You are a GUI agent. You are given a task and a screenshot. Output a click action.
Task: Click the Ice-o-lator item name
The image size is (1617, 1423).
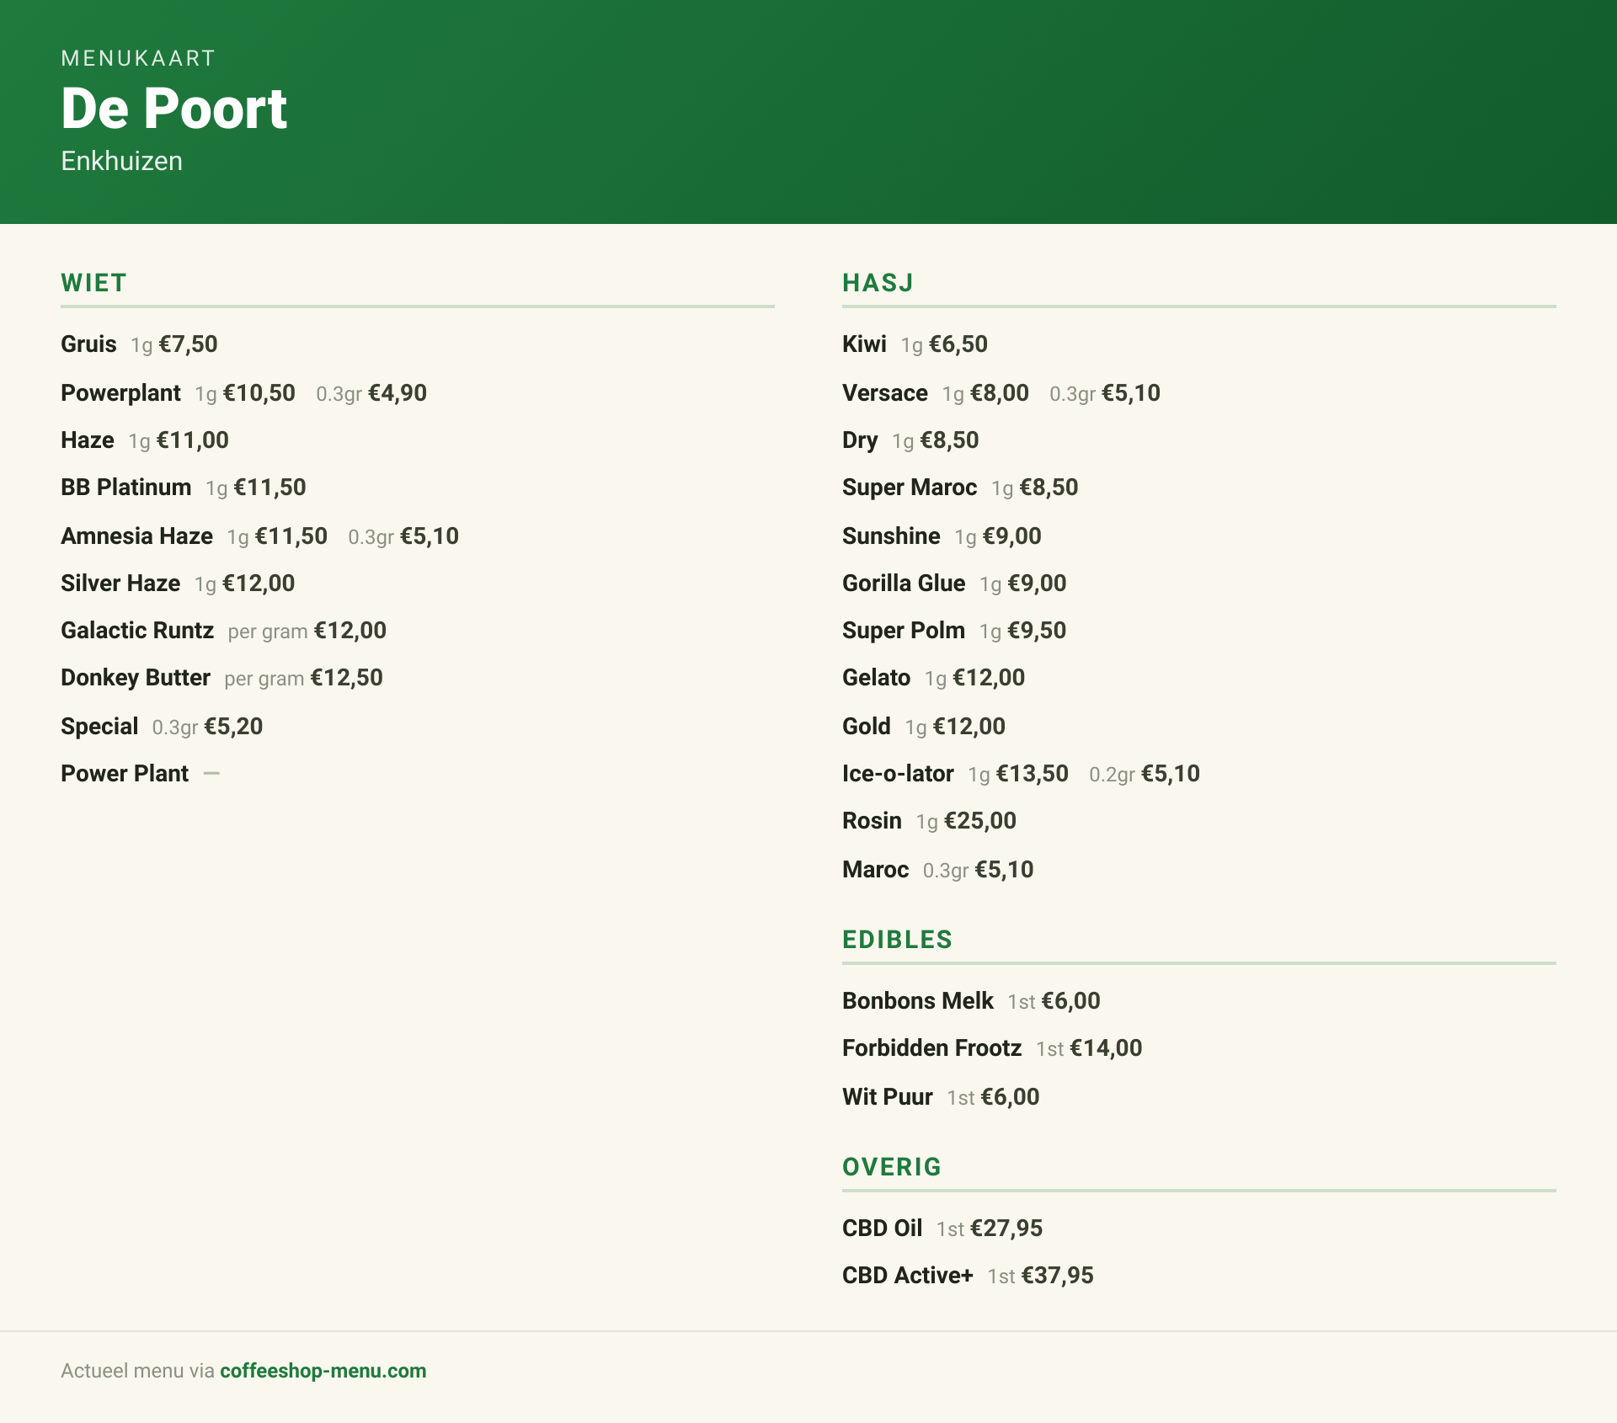coord(898,774)
